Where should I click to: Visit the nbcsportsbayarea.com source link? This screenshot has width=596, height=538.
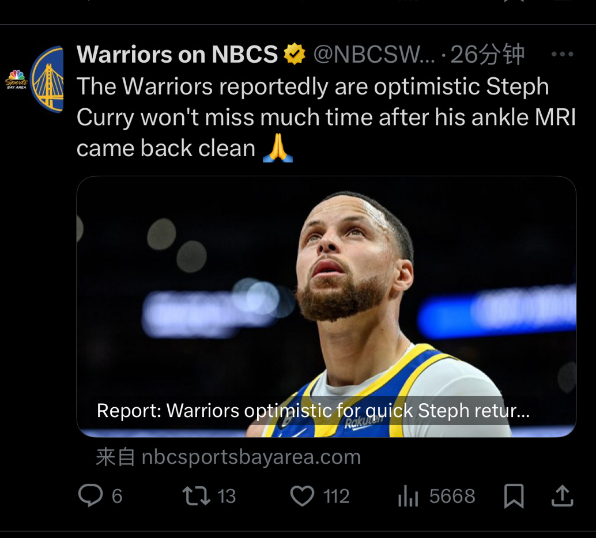[x=251, y=457]
